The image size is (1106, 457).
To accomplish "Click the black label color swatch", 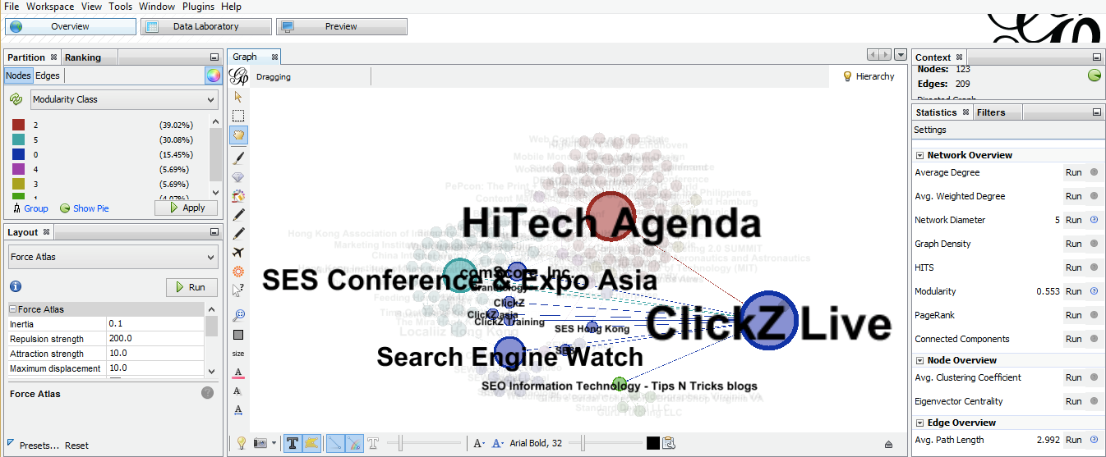I will (x=652, y=443).
